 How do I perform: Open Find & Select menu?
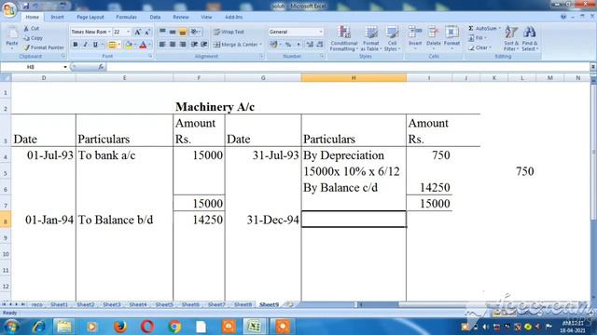[x=530, y=38]
